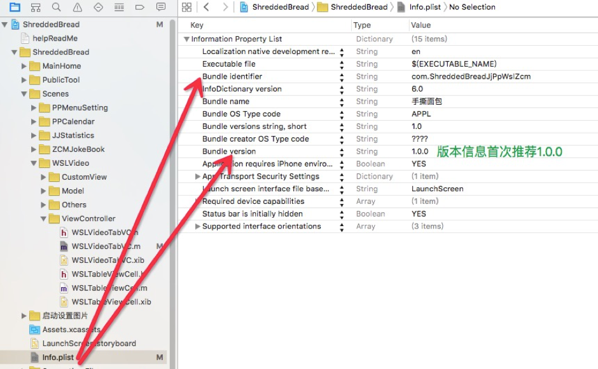Select WSLVideoTabVC.xib file
This screenshot has height=369, width=598.
(x=108, y=260)
